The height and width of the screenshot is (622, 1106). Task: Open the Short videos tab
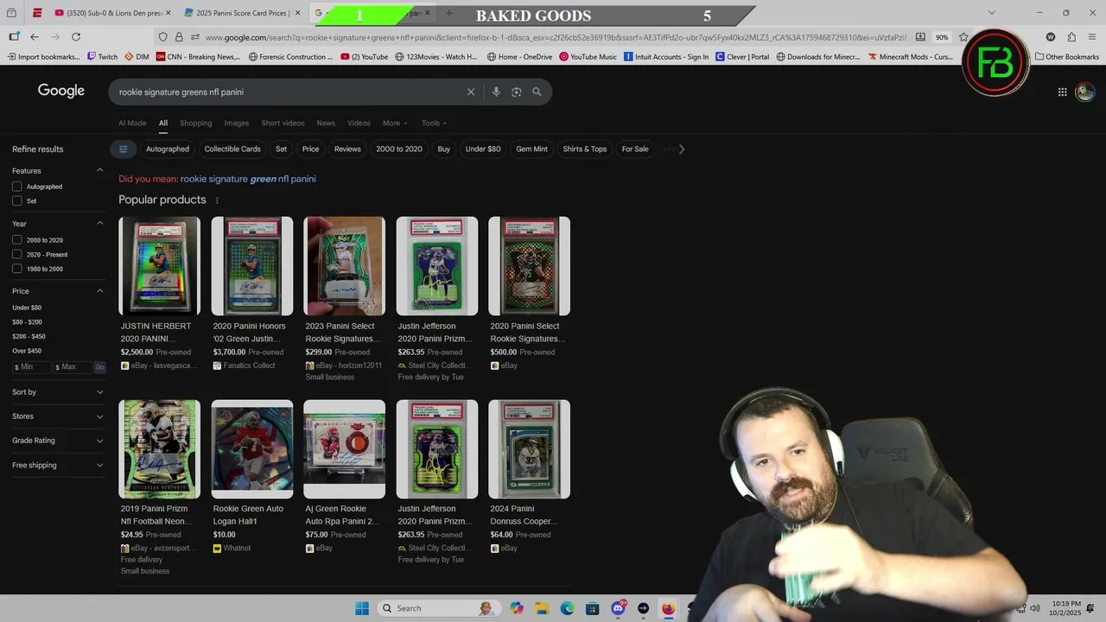(283, 123)
